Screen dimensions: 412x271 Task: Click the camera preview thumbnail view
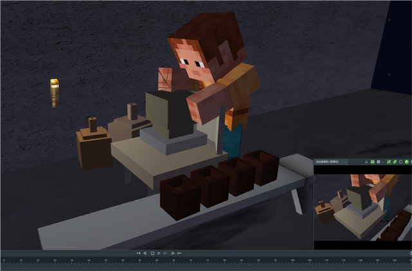click(363, 207)
